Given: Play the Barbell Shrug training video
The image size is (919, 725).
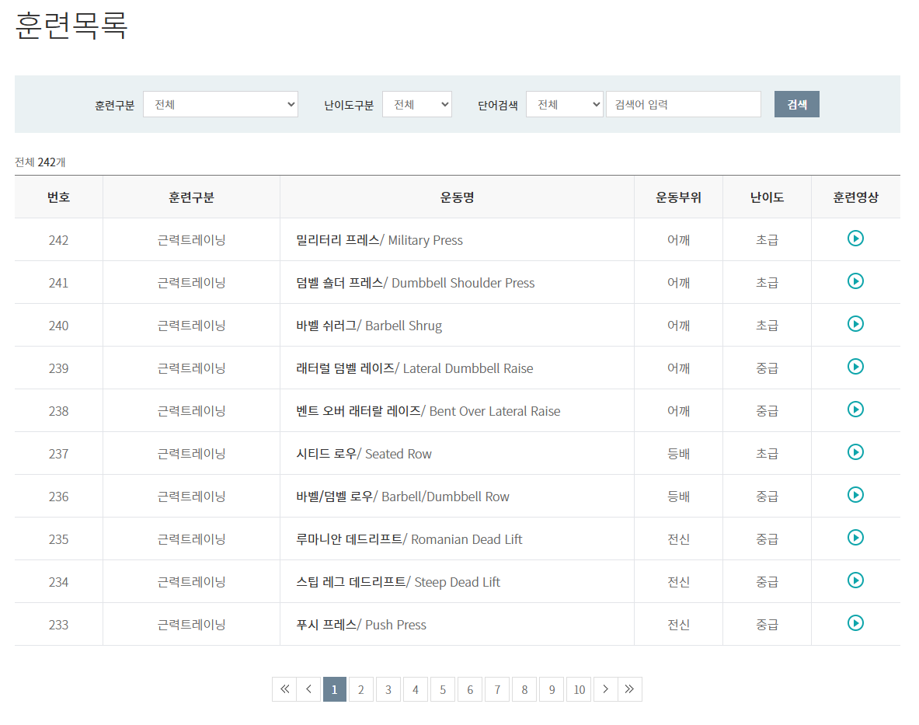Looking at the screenshot, I should [855, 324].
